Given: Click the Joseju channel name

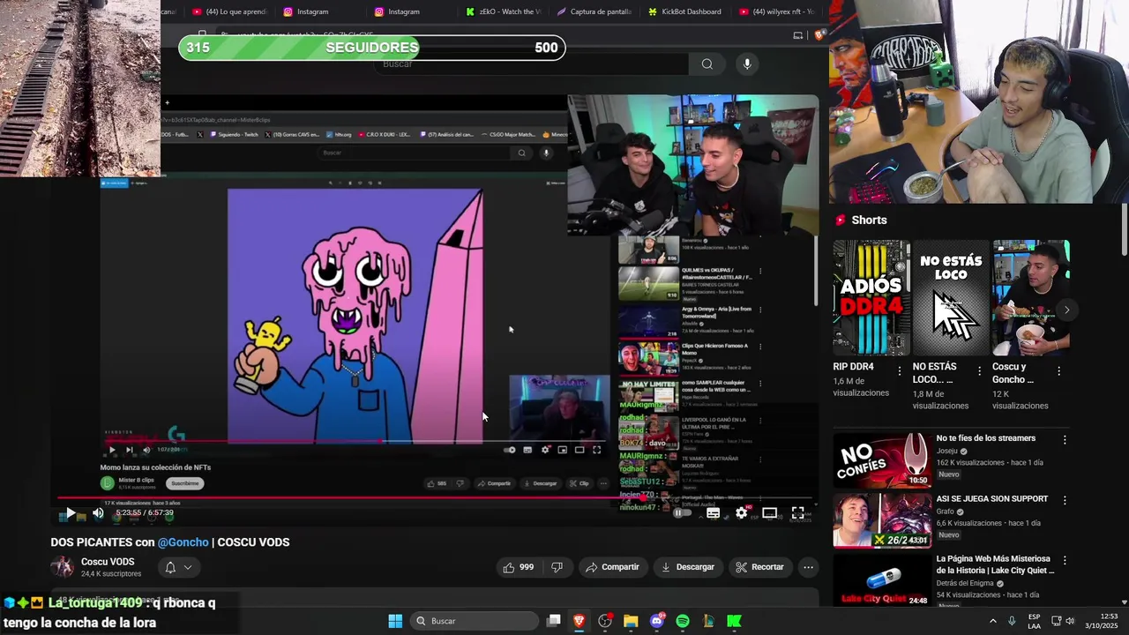Looking at the screenshot, I should pyautogui.click(x=947, y=451).
